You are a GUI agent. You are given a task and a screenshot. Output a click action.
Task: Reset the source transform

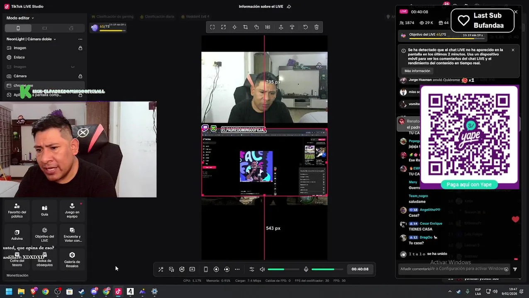pyautogui.click(x=305, y=27)
